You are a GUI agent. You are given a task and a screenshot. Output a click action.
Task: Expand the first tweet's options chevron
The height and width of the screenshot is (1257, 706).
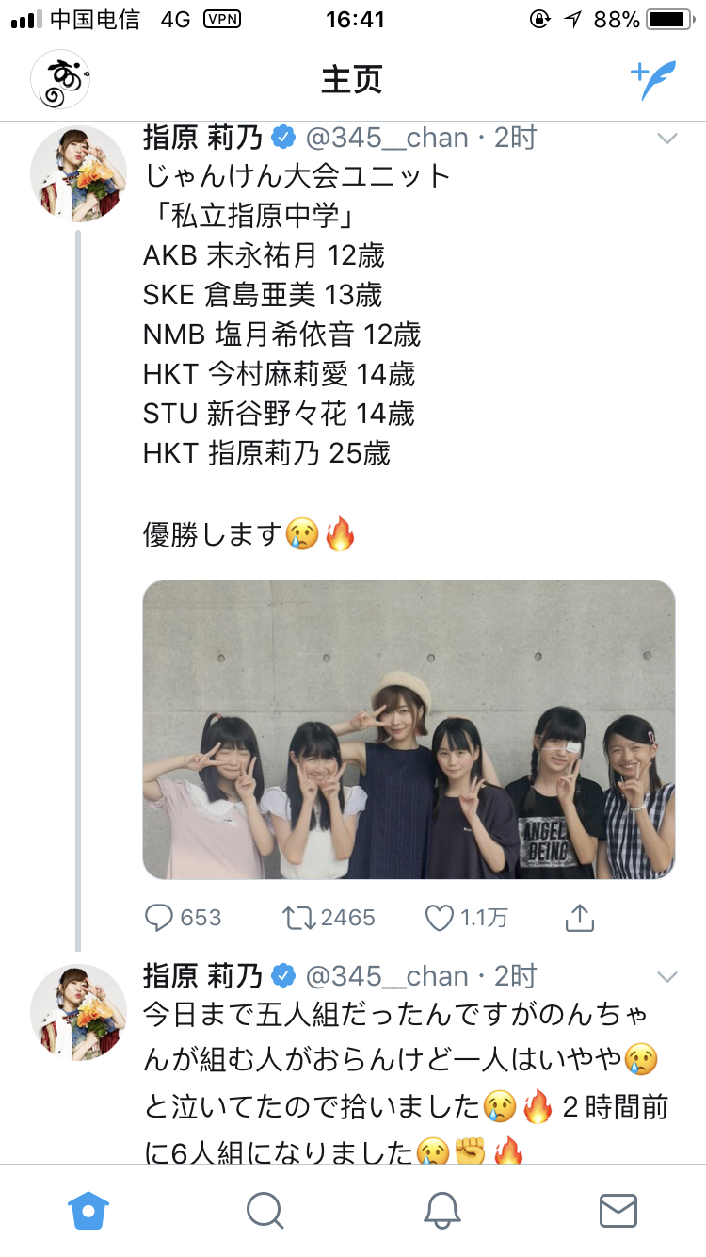tap(666, 139)
